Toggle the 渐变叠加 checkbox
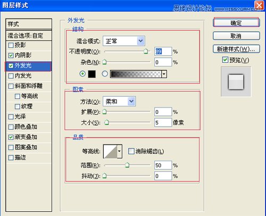Viewport: 266px width, 216px height. pyautogui.click(x=11, y=137)
